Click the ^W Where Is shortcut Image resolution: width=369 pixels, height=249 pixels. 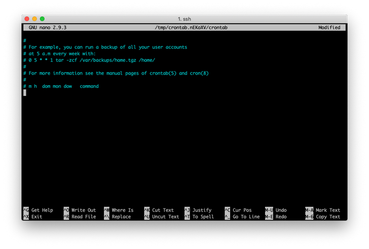(119, 210)
